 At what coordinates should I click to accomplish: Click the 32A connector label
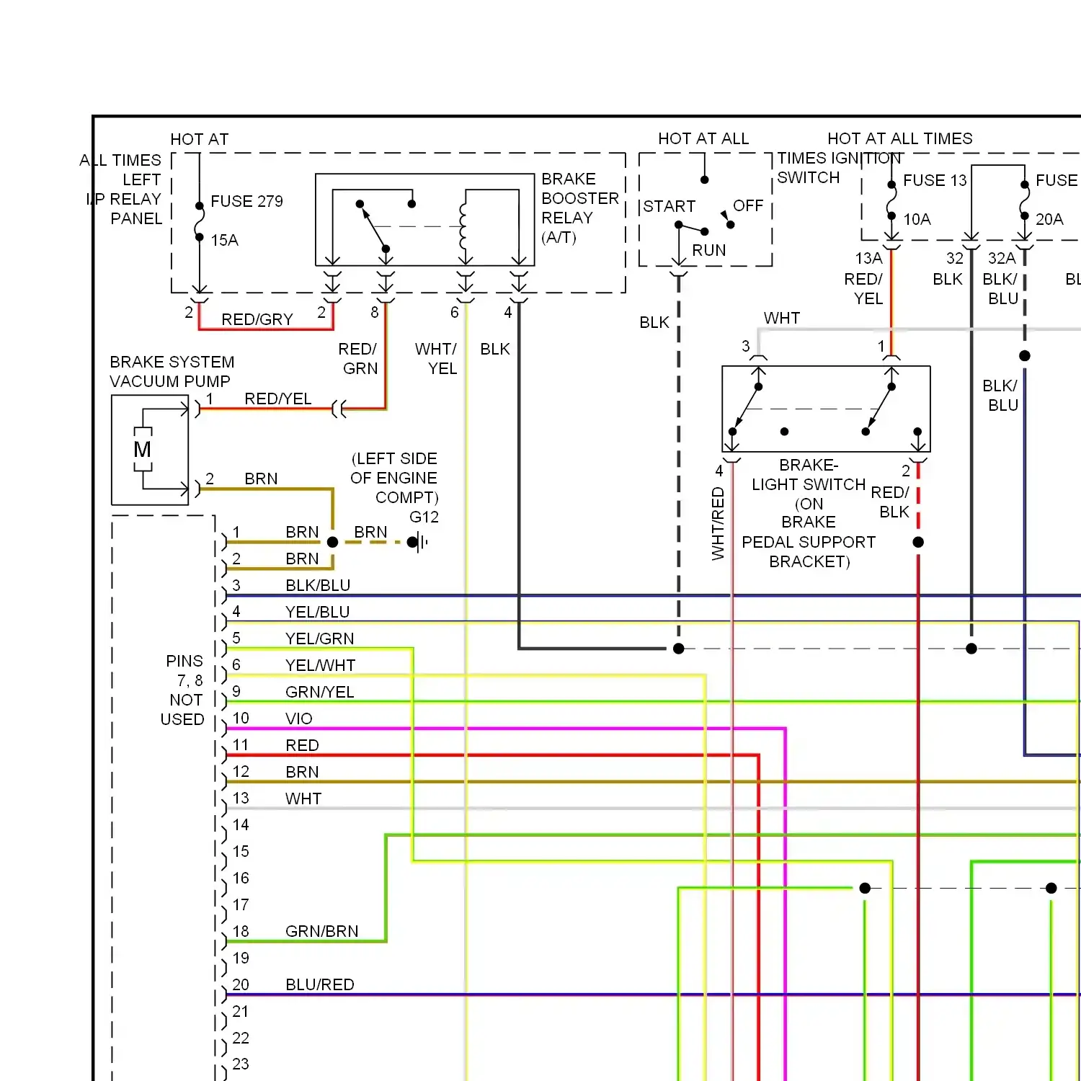tap(1002, 258)
